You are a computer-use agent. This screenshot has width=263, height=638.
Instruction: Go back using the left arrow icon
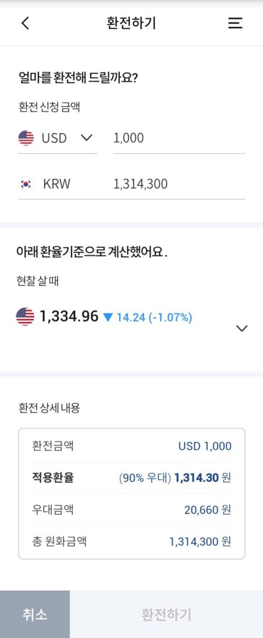pyautogui.click(x=25, y=23)
